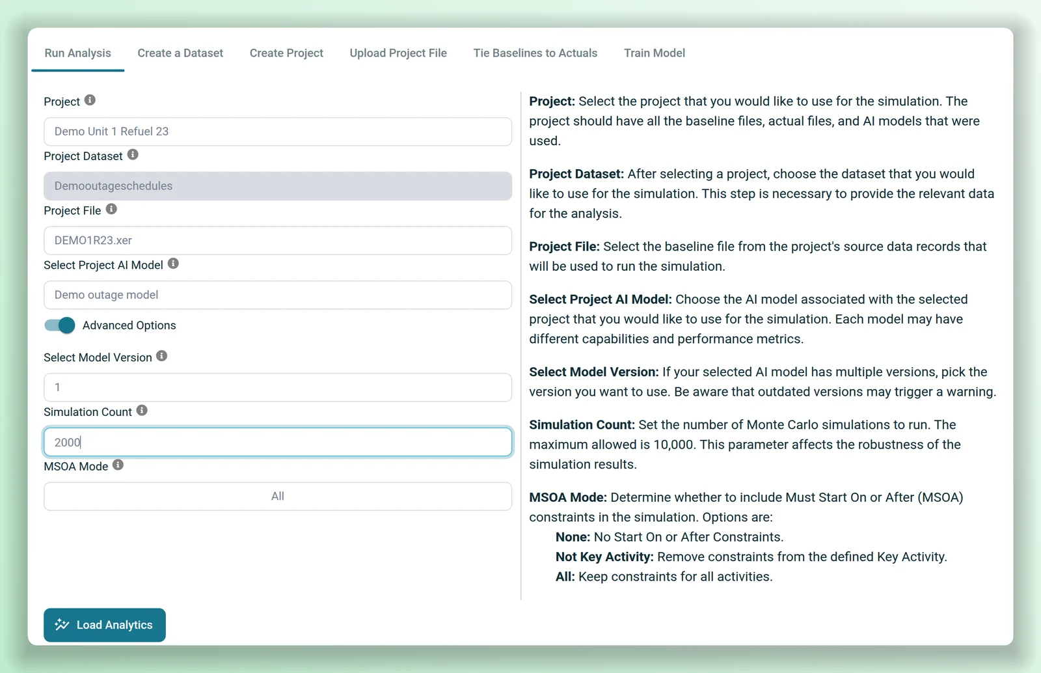Click the Select Project AI Model: help heading

(601, 299)
